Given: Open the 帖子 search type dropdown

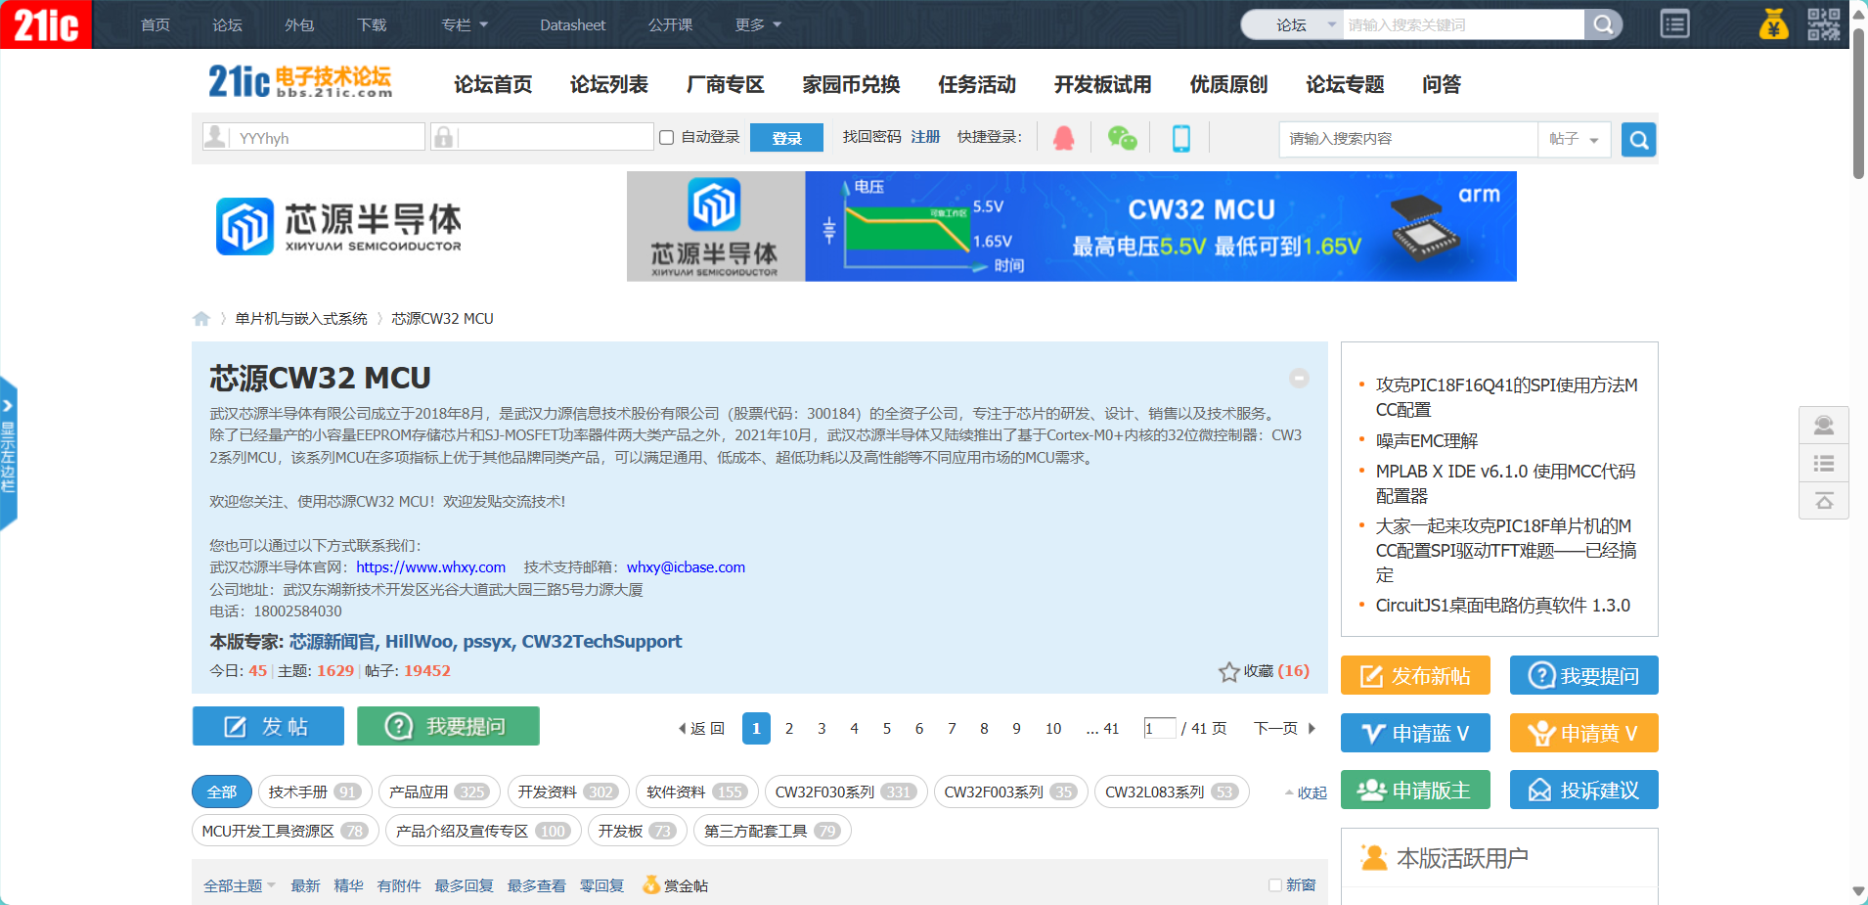Looking at the screenshot, I should 1575,140.
